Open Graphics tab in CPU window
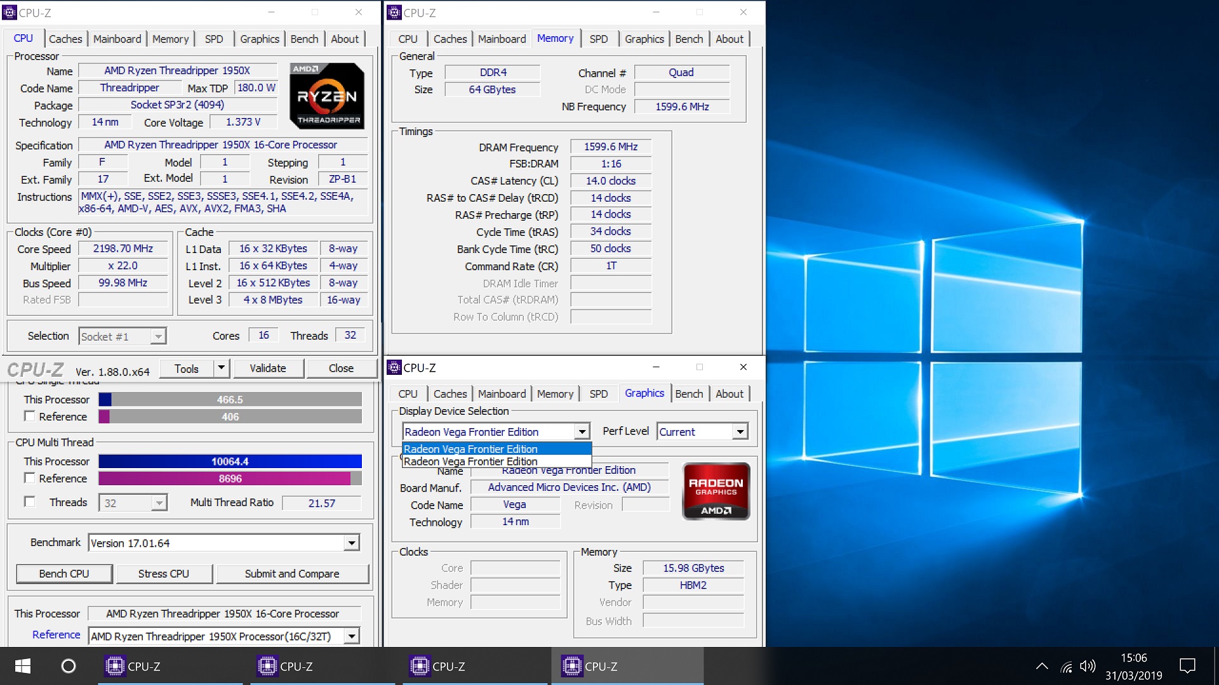This screenshot has height=685, width=1219. pos(259,39)
